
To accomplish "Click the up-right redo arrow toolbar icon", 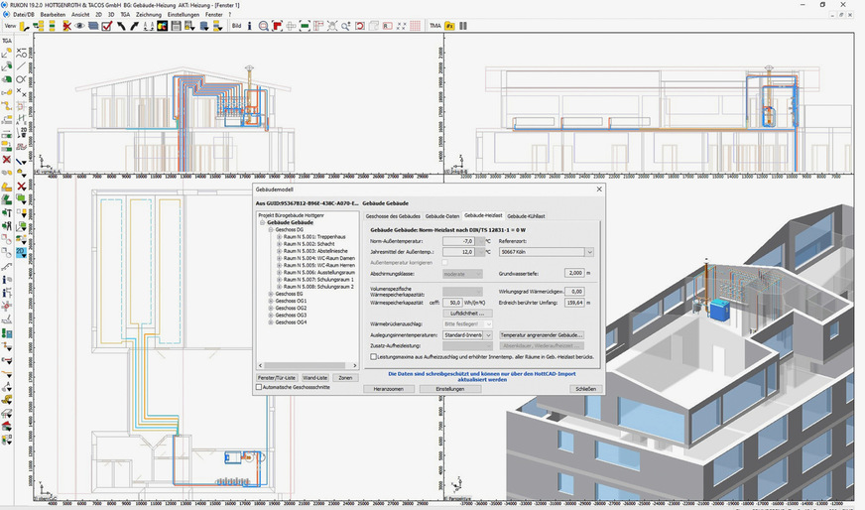I will pyautogui.click(x=134, y=26).
